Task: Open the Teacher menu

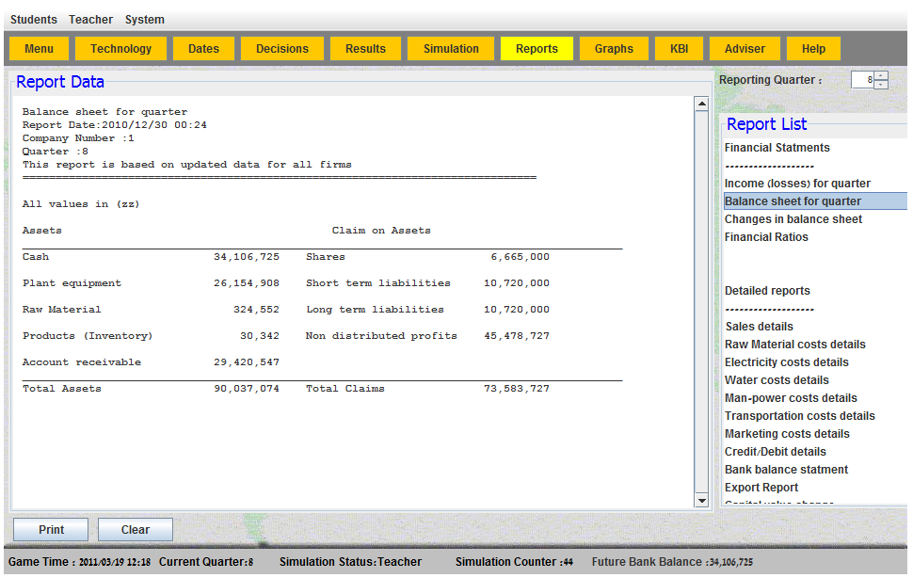Action: tap(90, 20)
